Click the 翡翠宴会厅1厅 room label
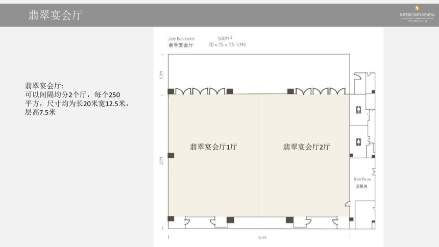The width and height of the screenshot is (439, 247). [213, 146]
